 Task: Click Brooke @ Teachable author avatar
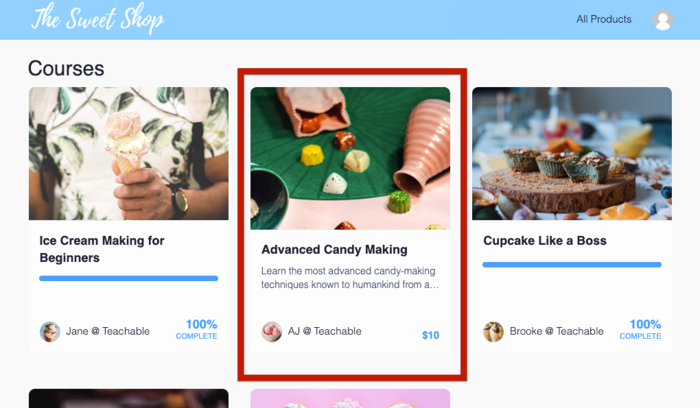point(493,332)
